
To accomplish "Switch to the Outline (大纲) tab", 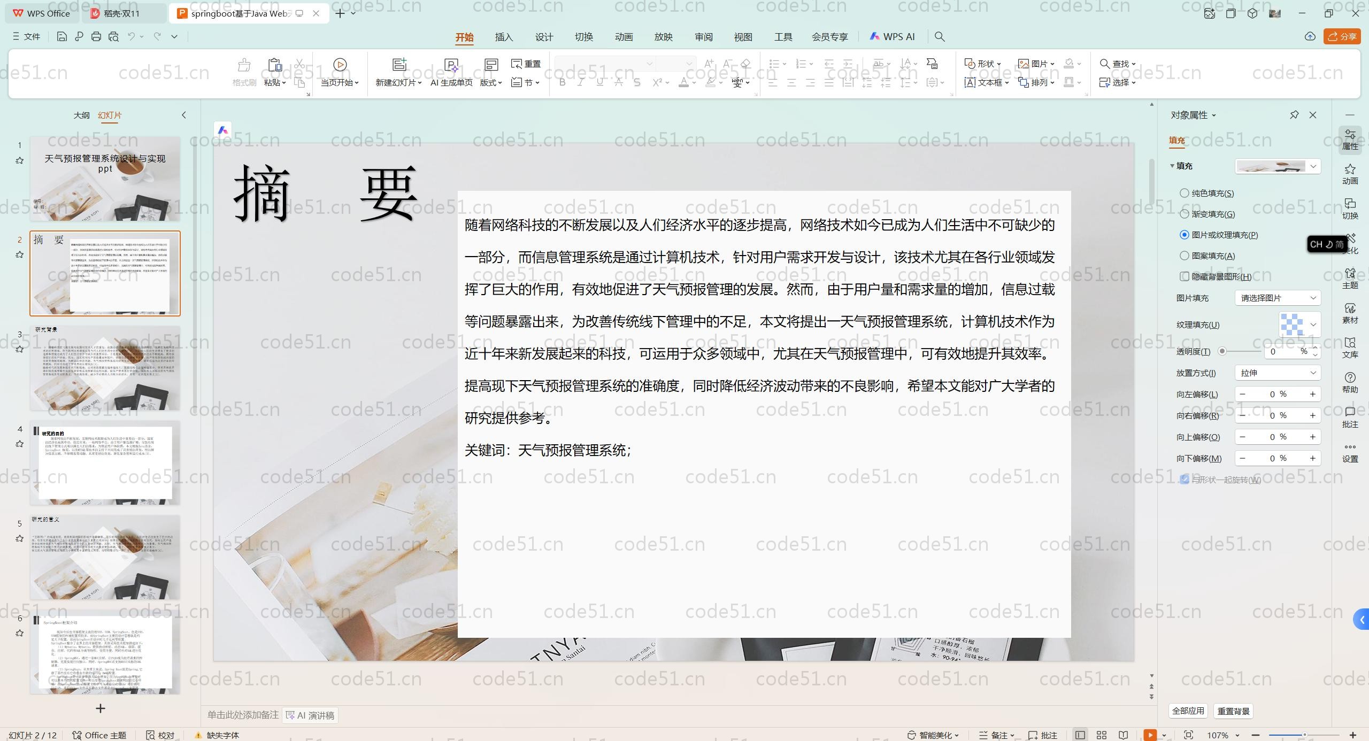I will [x=81, y=115].
